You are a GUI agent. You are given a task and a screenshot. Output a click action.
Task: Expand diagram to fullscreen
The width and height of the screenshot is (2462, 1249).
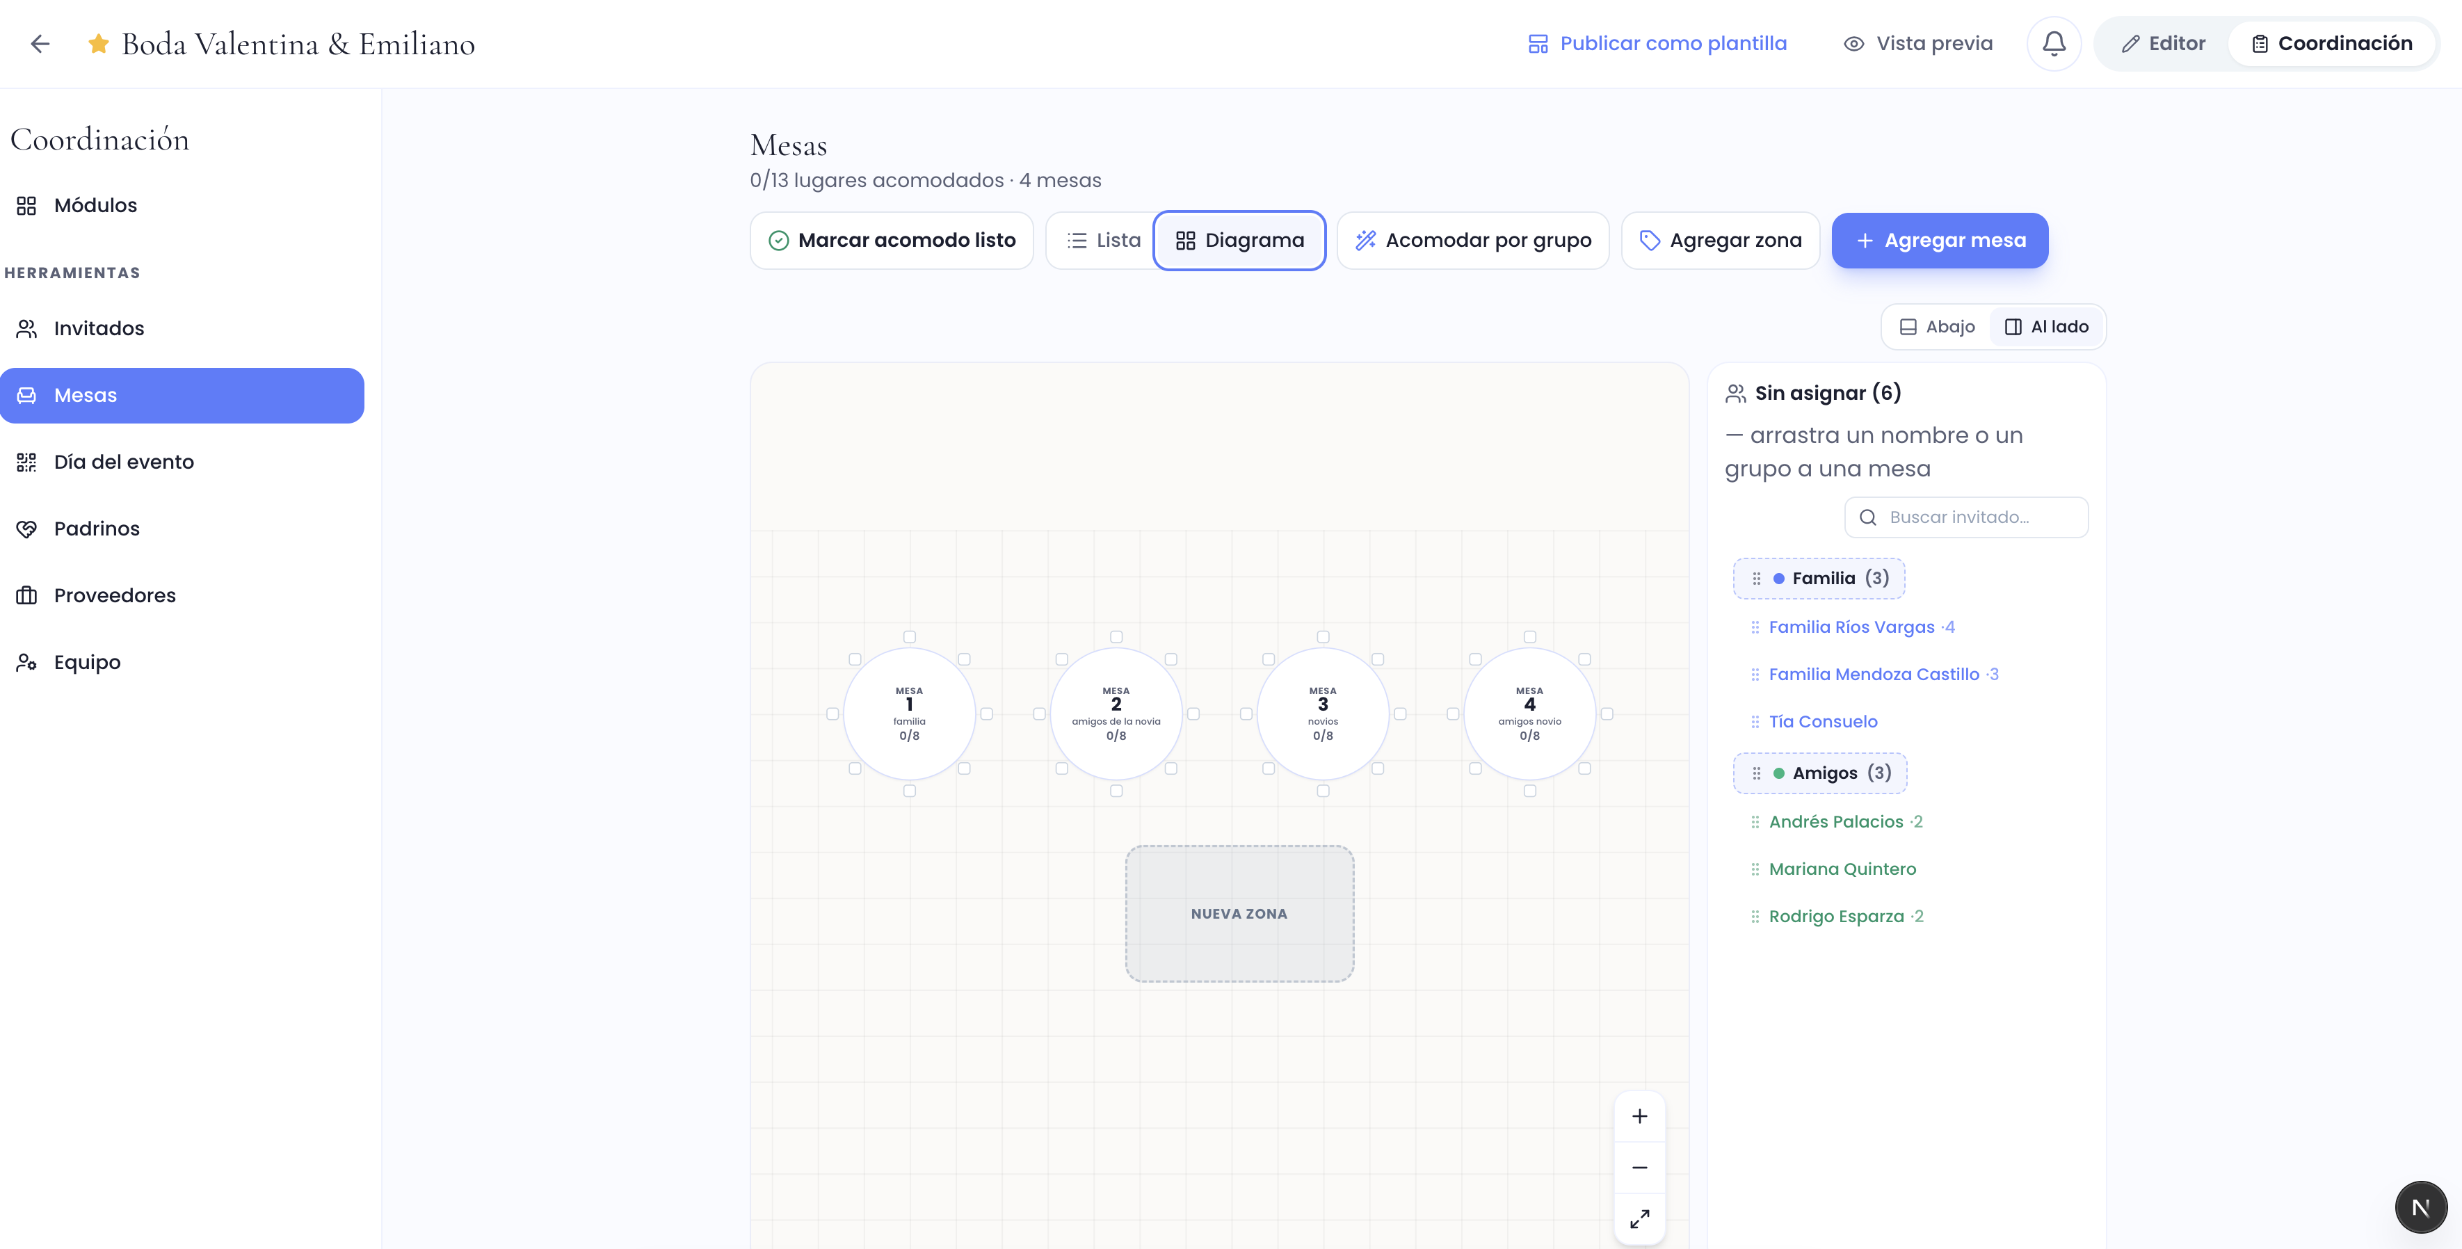point(1639,1219)
